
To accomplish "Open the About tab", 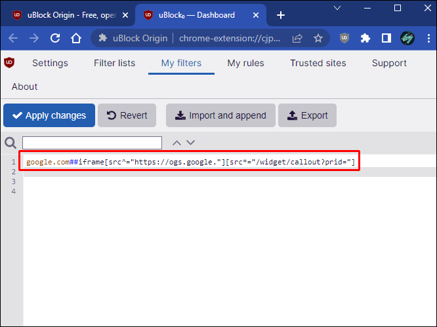I will tap(24, 87).
